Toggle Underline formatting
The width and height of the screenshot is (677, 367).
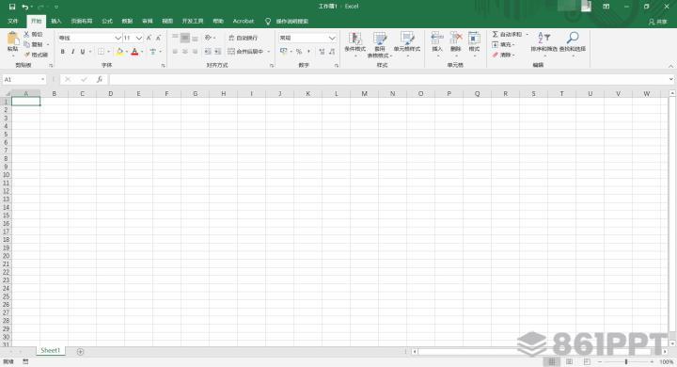pos(83,52)
